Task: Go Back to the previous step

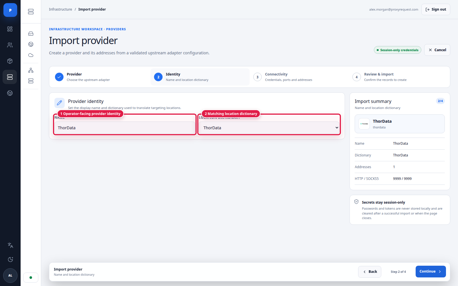Action: 370,272
